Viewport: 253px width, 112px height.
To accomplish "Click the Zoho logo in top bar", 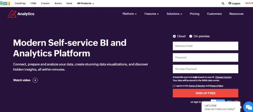I will click(5, 3).
